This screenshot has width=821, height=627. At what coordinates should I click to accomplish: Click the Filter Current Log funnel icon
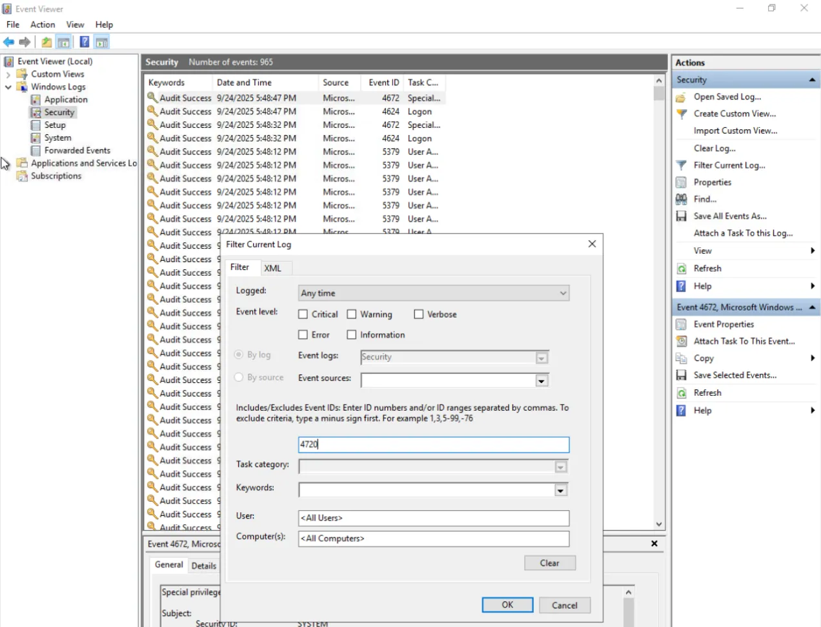[x=681, y=165]
